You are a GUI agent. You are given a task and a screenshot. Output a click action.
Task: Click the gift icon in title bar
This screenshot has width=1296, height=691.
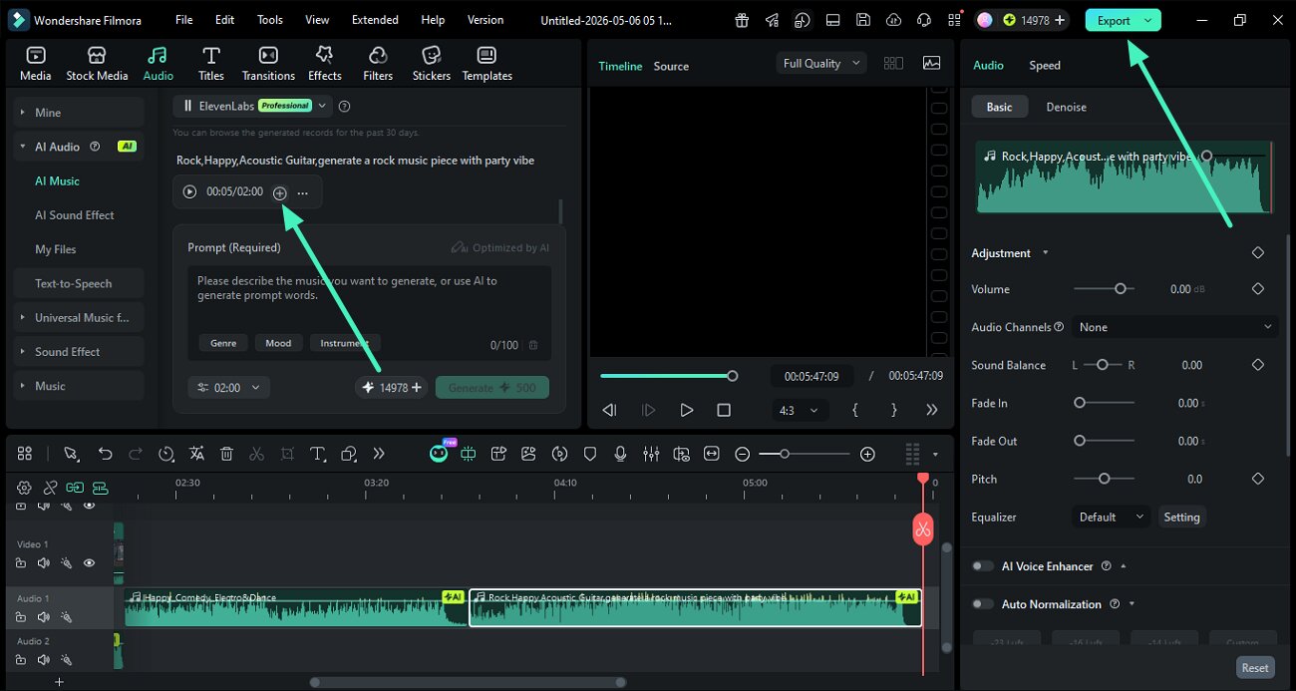(741, 20)
